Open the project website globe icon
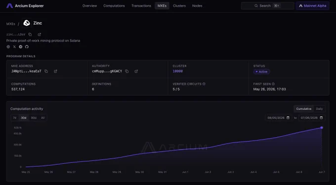Viewport: 336px width, 185px height. click(8, 47)
